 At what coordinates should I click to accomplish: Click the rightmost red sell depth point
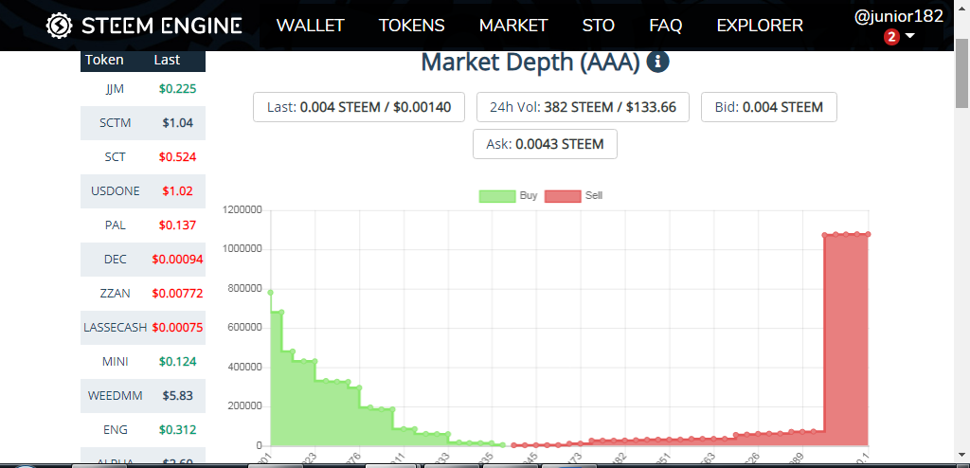click(868, 234)
